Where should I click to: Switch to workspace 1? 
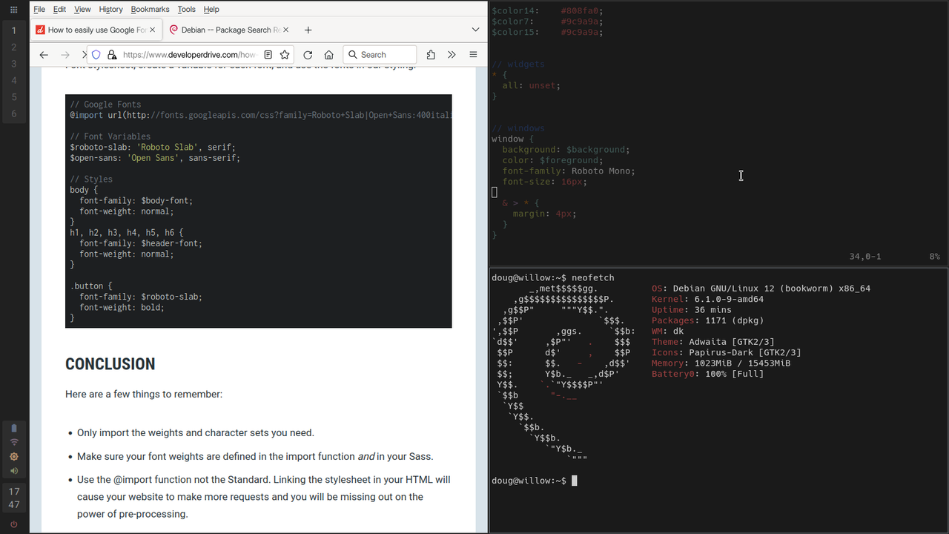[13, 30]
